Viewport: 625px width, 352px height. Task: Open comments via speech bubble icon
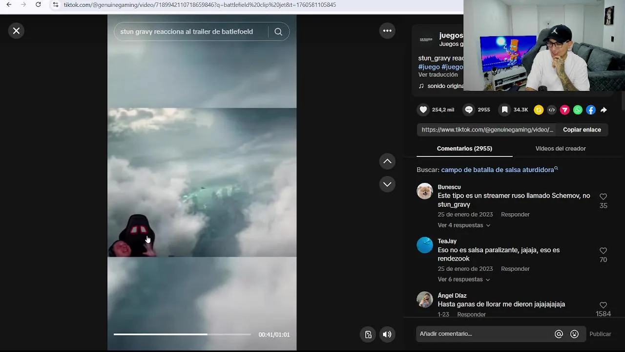469,110
